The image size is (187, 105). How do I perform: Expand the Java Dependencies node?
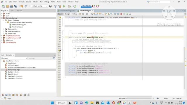point(4,31)
